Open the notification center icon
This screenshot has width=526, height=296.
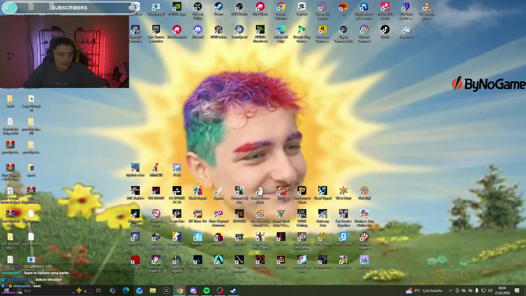[517, 291]
